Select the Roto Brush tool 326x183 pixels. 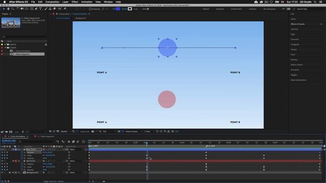click(60, 9)
